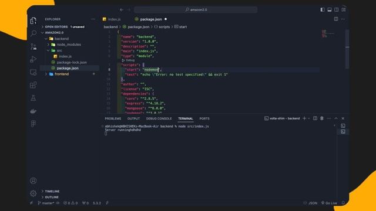Screen dimensions: 376x211
Task: Click the backend breadcrumb
Action: coord(110,27)
